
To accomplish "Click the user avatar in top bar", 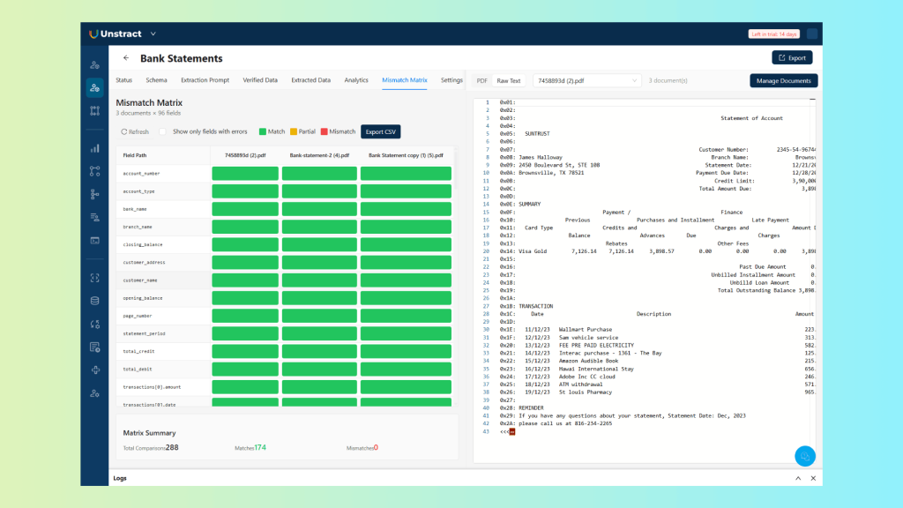I will pyautogui.click(x=811, y=34).
